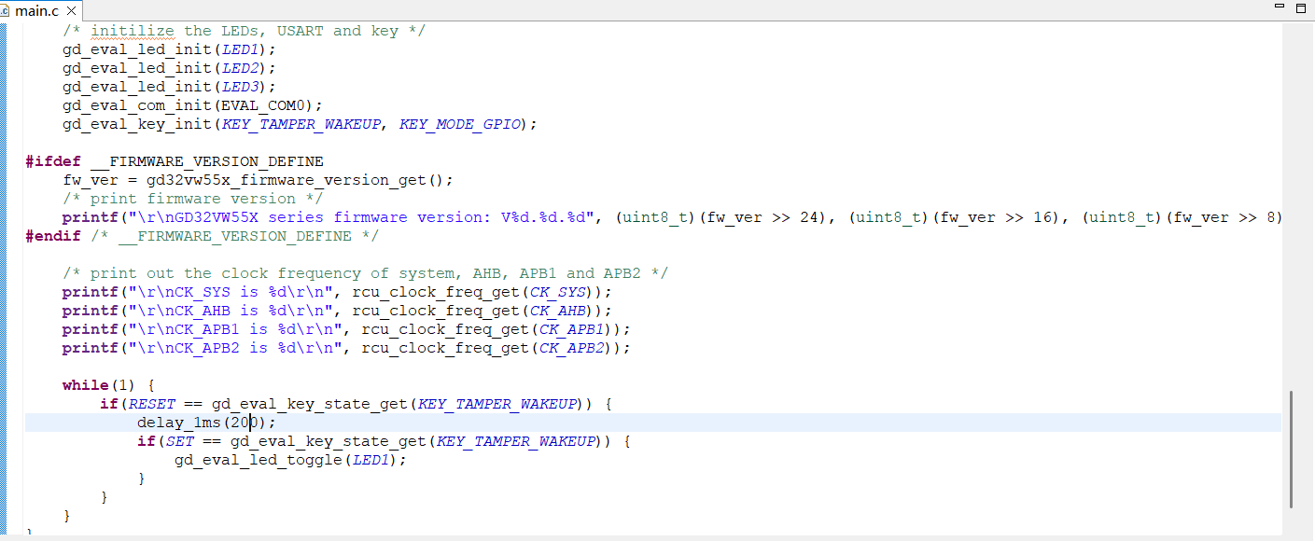The width and height of the screenshot is (1315, 541).
Task: Click the vertical scrollbar thumb
Action: [1292, 449]
